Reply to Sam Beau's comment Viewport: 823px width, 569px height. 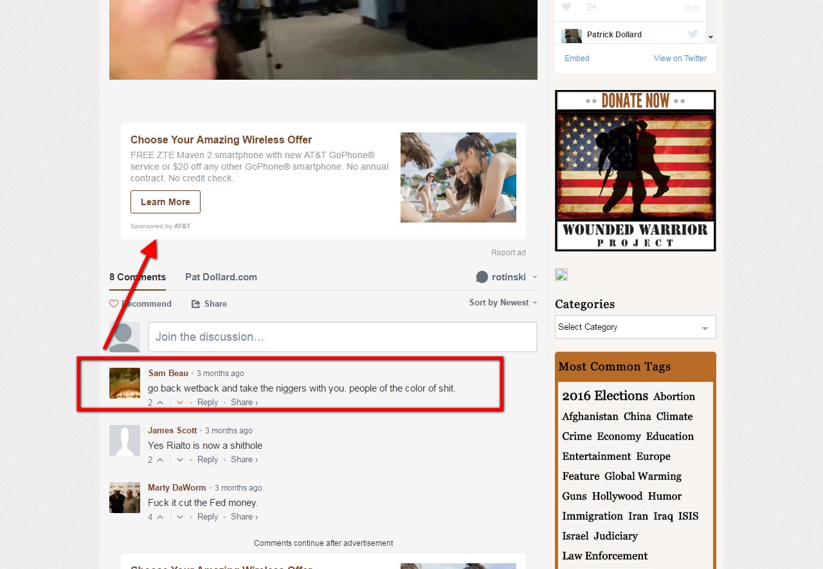coord(208,402)
